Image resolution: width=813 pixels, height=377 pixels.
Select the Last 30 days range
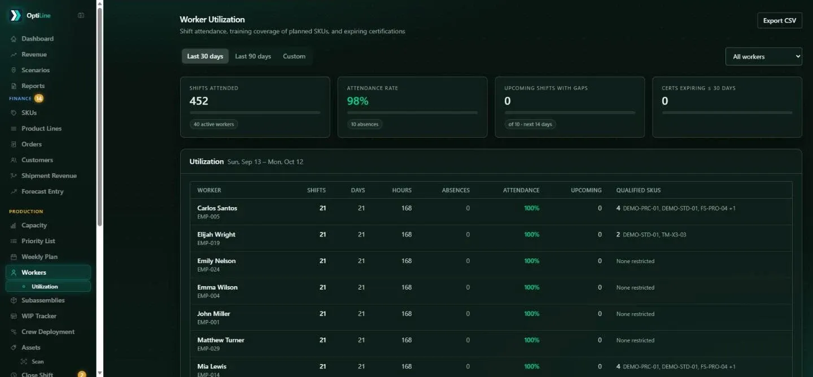(x=205, y=56)
